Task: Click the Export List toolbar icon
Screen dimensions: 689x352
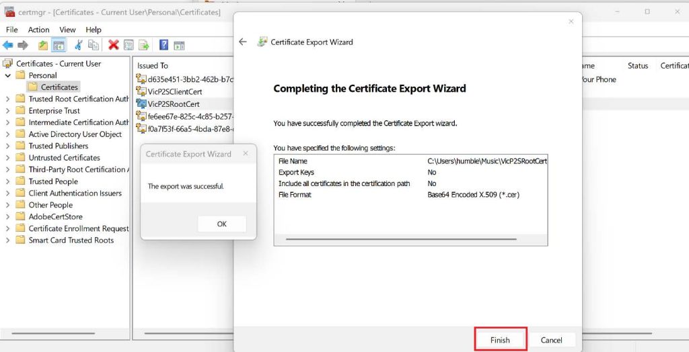Action: point(144,45)
